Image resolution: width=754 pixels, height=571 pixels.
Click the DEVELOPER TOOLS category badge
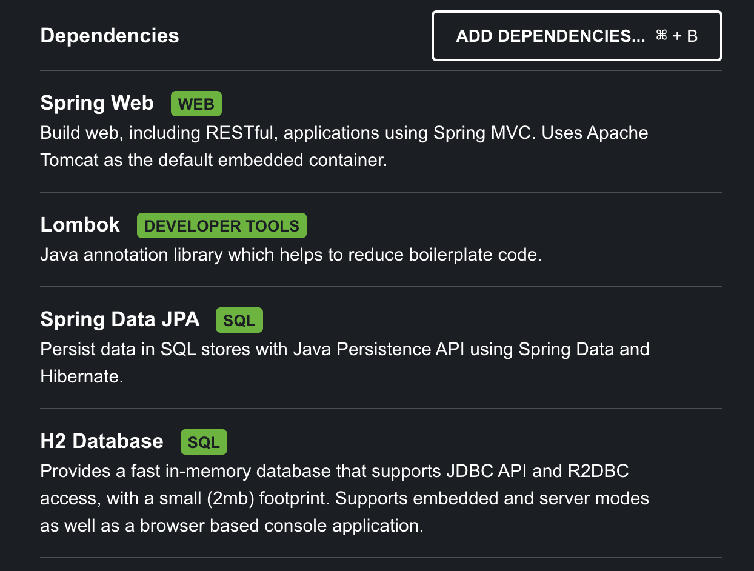(222, 226)
